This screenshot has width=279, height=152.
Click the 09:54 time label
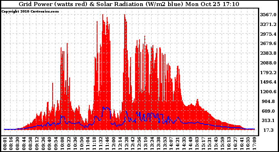point(55,143)
